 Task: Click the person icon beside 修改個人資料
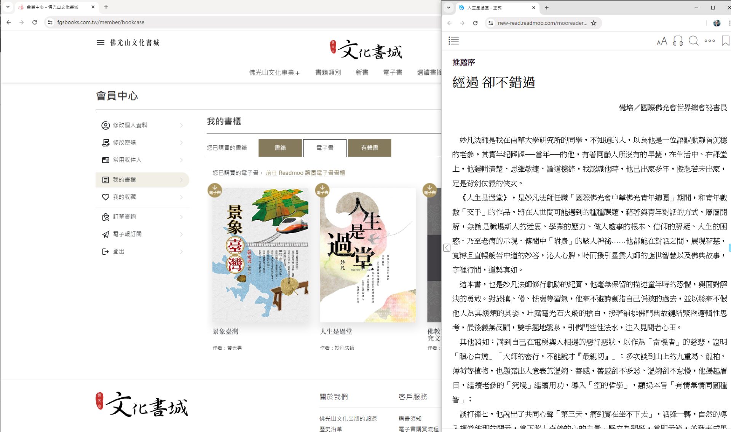(105, 125)
